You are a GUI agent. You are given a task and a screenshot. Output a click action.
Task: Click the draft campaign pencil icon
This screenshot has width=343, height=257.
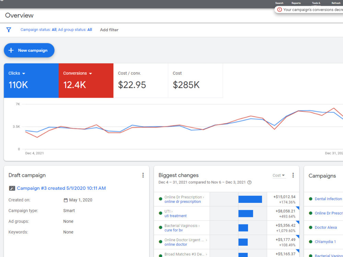(12, 188)
